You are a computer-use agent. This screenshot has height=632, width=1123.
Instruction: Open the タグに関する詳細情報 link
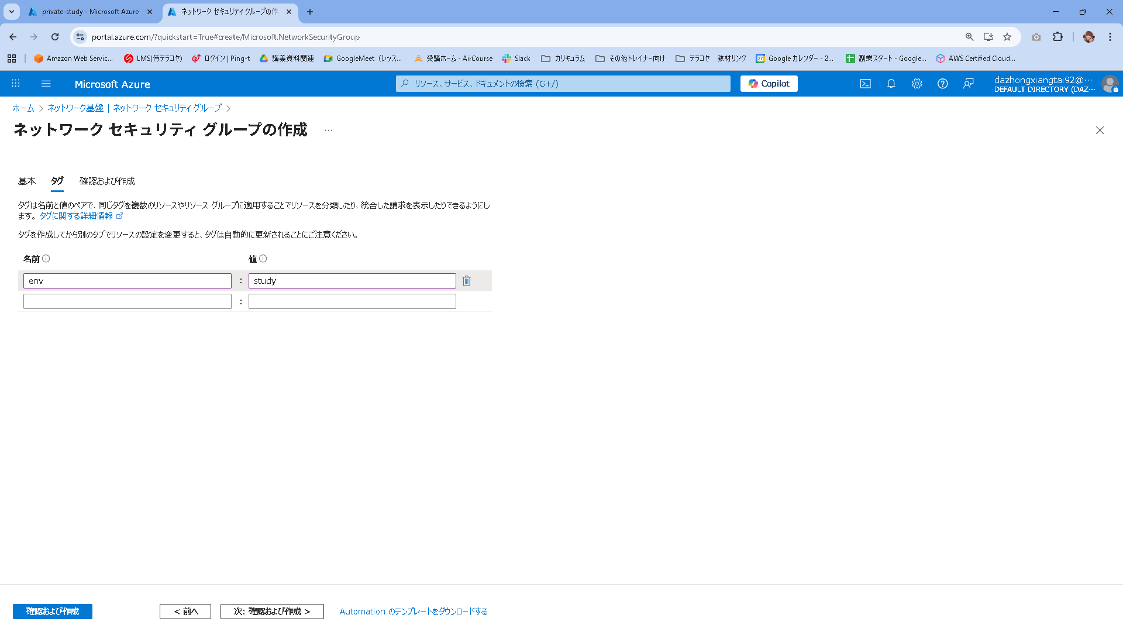[x=77, y=216]
